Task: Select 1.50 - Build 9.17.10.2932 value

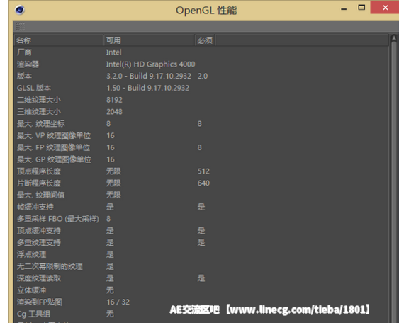Action: coord(147,88)
